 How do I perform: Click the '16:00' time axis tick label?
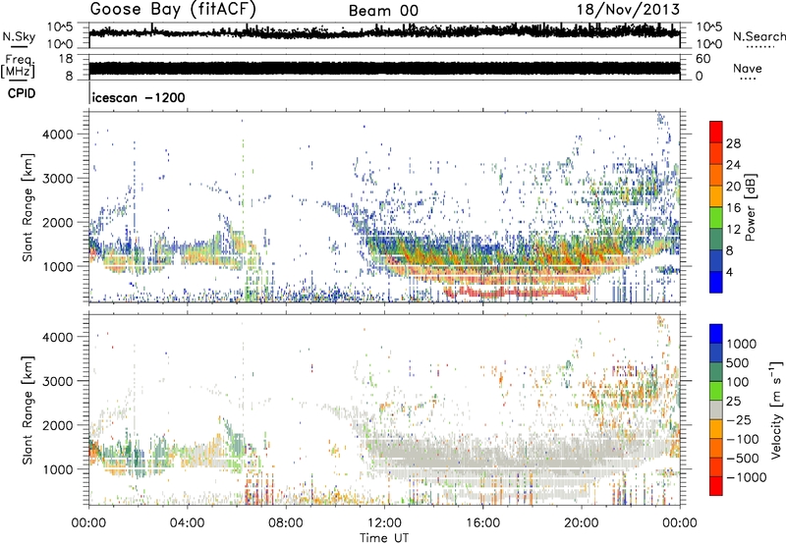482,523
